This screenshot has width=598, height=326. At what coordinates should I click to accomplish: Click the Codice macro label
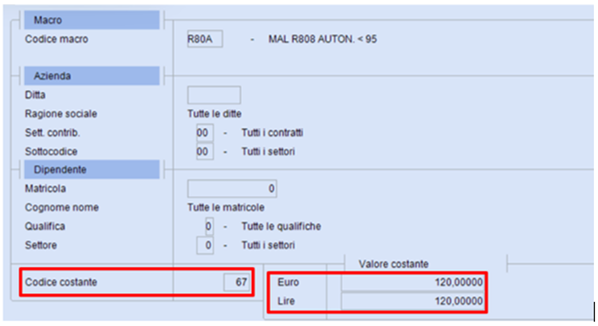tap(56, 39)
